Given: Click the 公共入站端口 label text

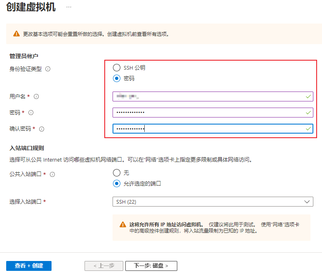Looking at the screenshot, I should coord(26,174).
